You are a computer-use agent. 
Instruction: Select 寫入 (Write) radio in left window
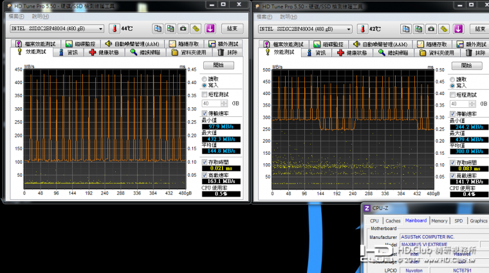[x=204, y=85]
